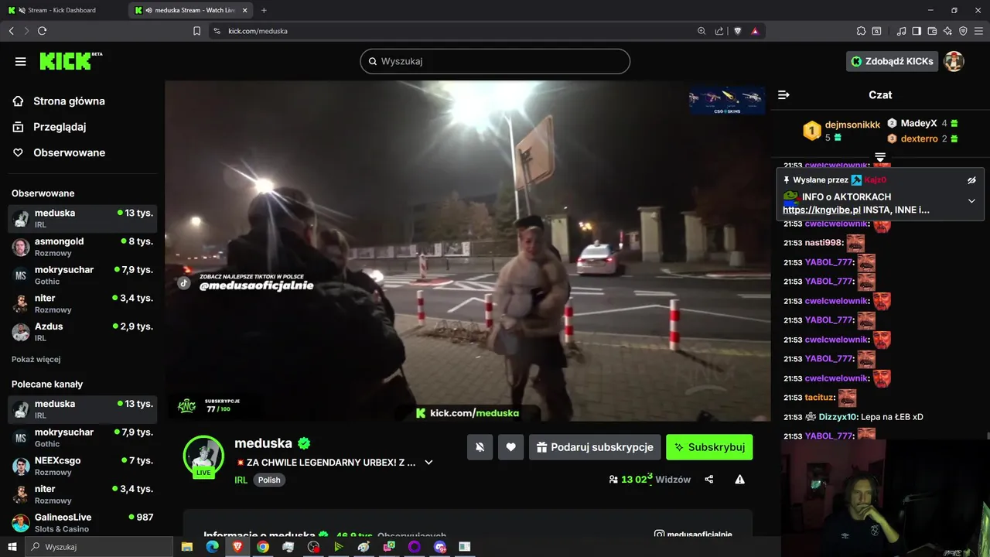Click the kick.com/meduska address bar
Image resolution: width=990 pixels, height=557 pixels.
click(x=258, y=31)
